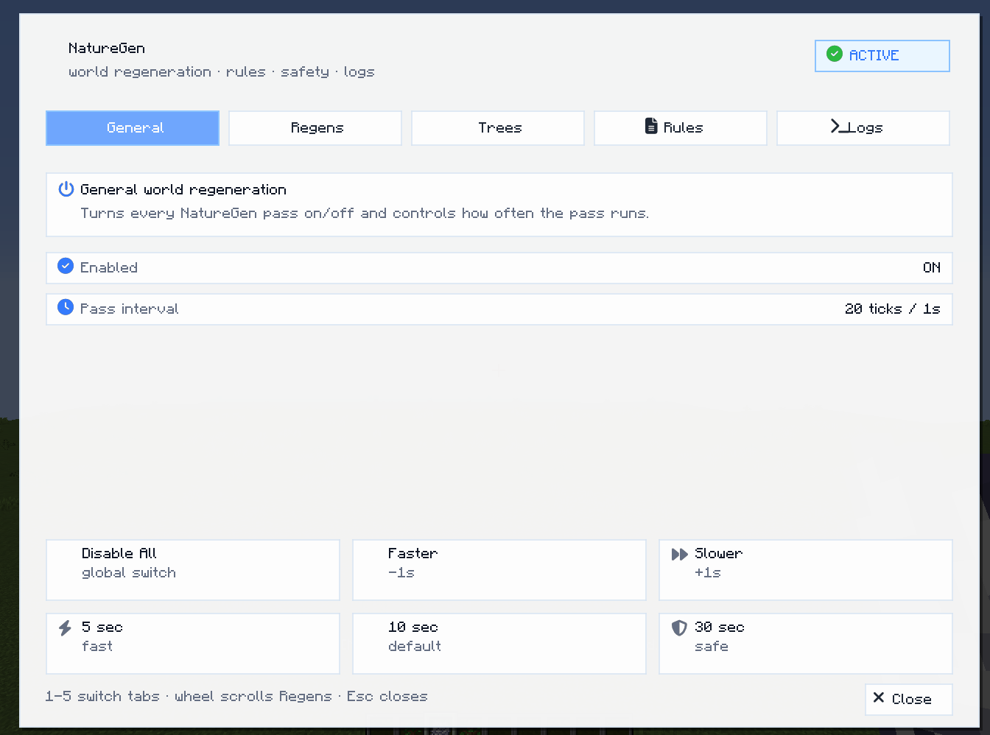Switch to the Regens tab

coord(315,128)
